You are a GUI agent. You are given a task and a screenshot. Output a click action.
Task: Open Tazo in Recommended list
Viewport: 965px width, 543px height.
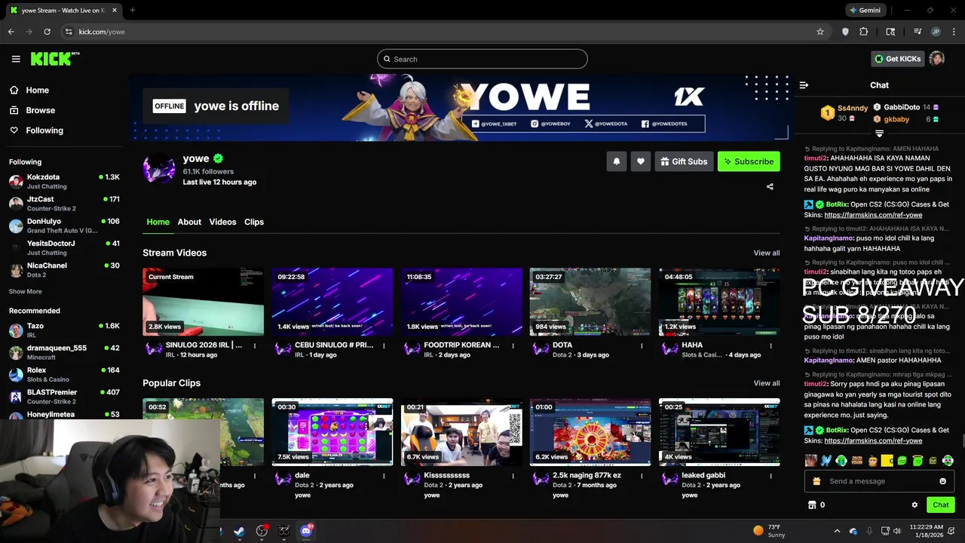(x=64, y=330)
